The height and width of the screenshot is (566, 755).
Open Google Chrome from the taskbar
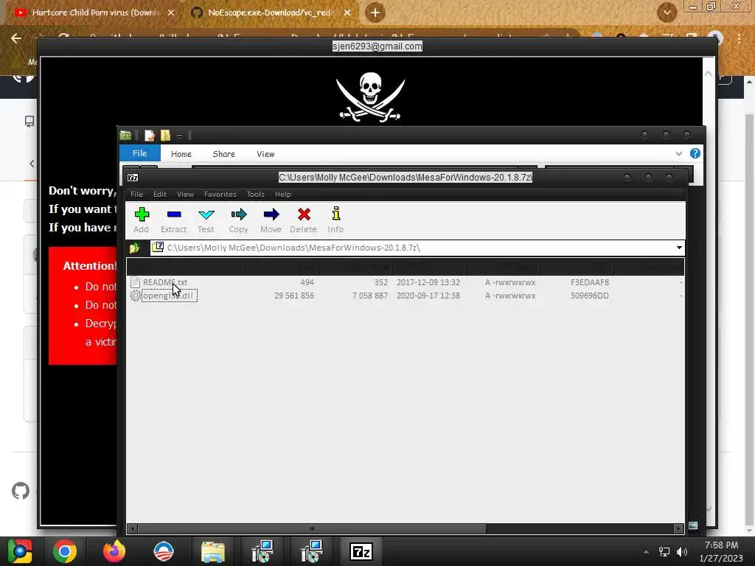pos(65,551)
